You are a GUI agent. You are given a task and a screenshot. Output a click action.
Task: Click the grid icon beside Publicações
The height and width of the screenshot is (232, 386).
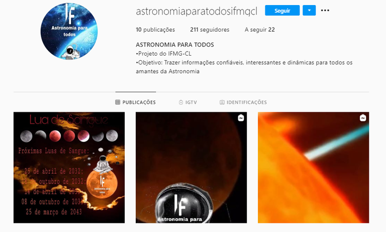(118, 102)
